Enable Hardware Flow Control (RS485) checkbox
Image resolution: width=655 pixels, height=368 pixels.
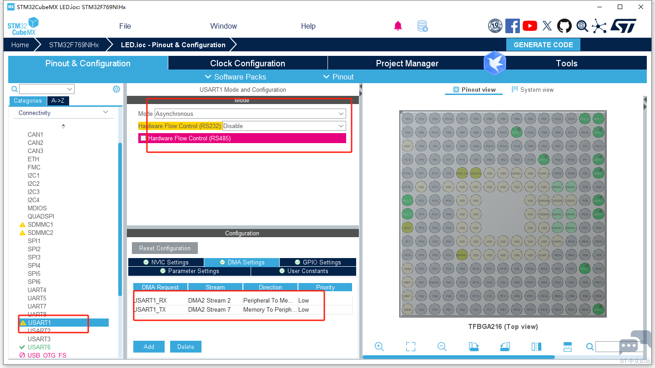pos(143,138)
